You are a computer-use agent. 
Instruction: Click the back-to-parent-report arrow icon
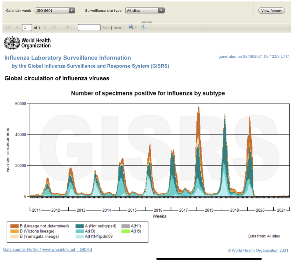(67, 27)
